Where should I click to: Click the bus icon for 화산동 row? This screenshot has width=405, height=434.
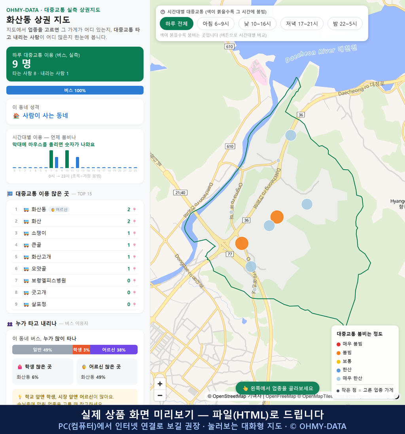pos(26,209)
